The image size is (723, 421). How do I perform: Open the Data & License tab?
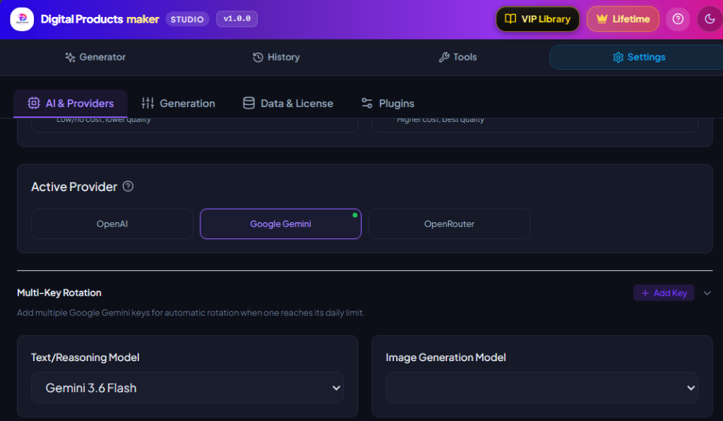pos(288,103)
